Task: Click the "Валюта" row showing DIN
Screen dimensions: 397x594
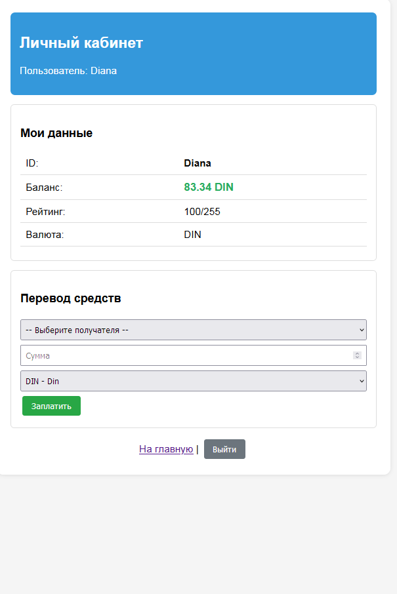Action: coord(192,234)
